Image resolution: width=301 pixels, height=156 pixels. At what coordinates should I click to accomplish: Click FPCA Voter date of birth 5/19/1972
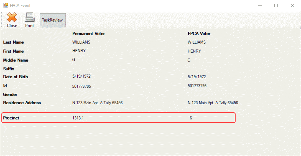click(197, 77)
